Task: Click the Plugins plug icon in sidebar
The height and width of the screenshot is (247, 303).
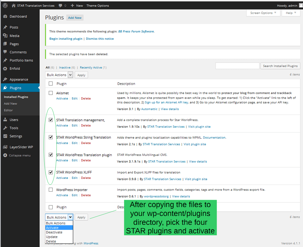Action: 5,88
